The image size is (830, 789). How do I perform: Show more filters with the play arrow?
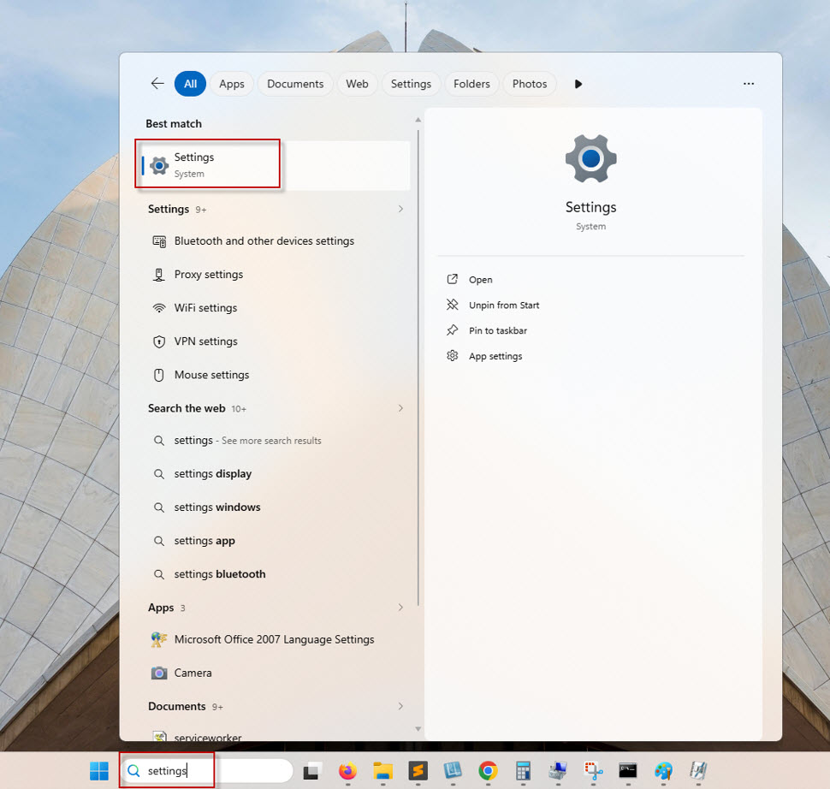click(x=578, y=84)
